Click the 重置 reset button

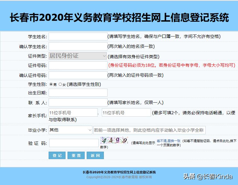(x=76, y=155)
